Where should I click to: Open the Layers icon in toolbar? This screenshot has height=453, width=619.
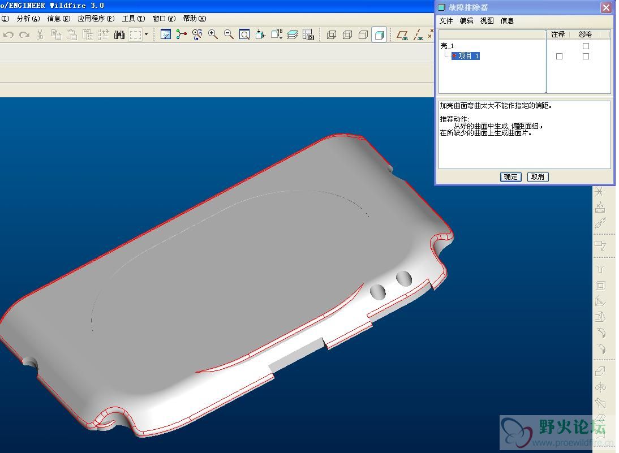tap(292, 34)
